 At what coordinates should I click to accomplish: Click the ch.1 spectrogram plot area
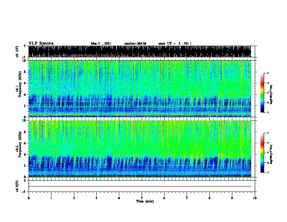coord(140,89)
